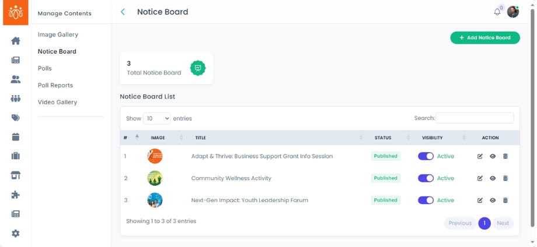This screenshot has width=537, height=247.
Task: Disable visibility of Next-Gen Impact notice
Action: click(426, 200)
